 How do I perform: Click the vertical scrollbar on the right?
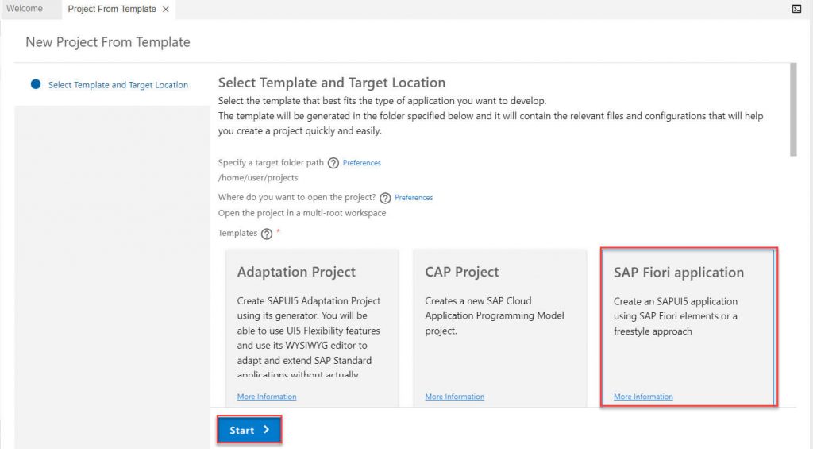pyautogui.click(x=793, y=109)
